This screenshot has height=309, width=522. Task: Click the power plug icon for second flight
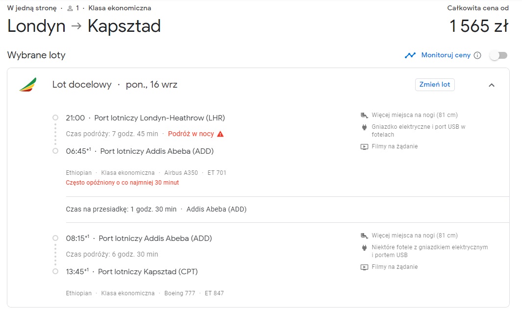364,247
